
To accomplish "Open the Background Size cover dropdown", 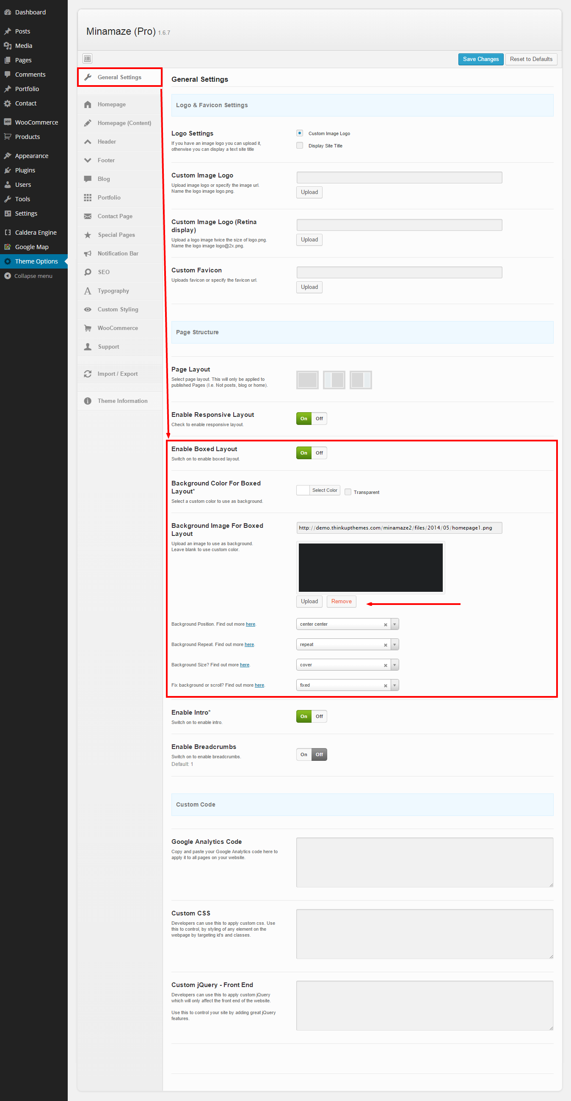I will [x=348, y=665].
